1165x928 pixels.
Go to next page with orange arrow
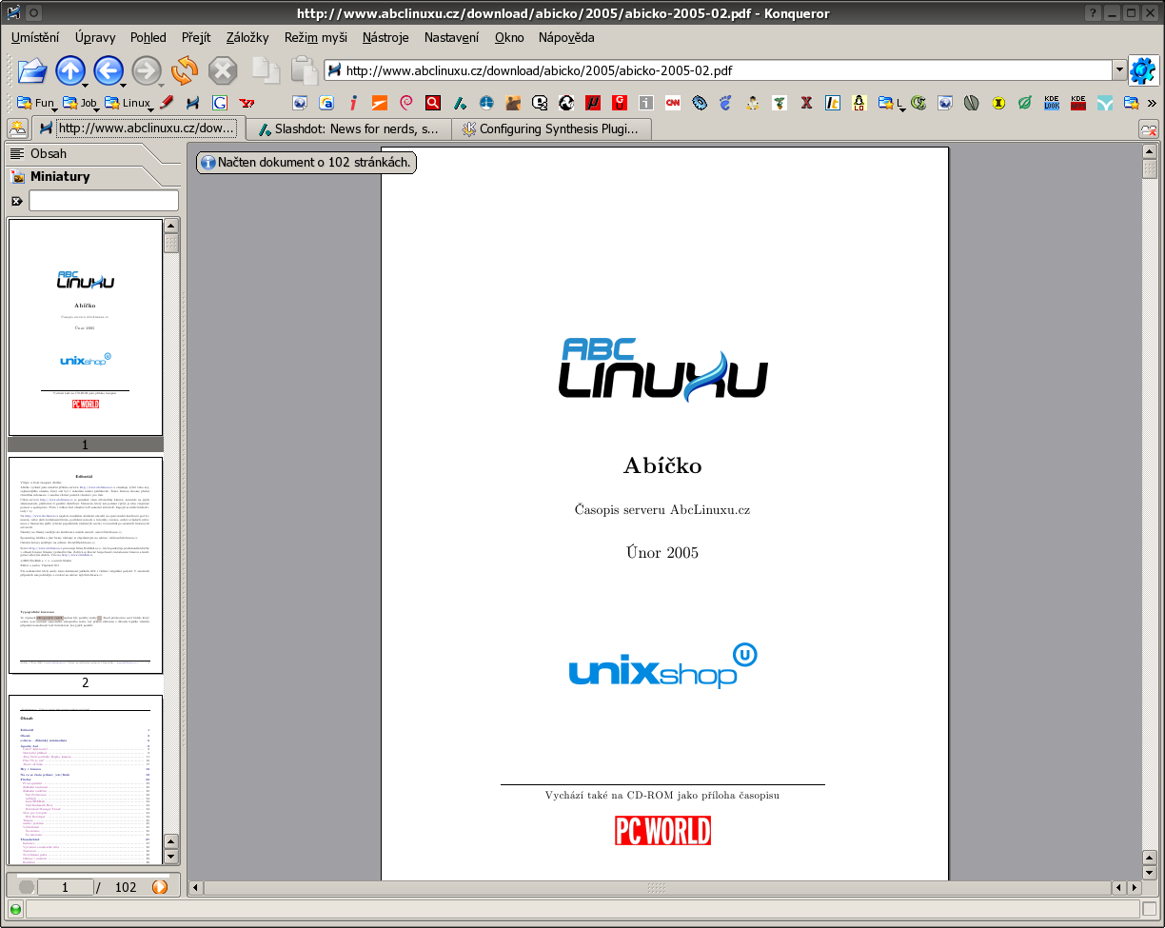click(x=160, y=887)
